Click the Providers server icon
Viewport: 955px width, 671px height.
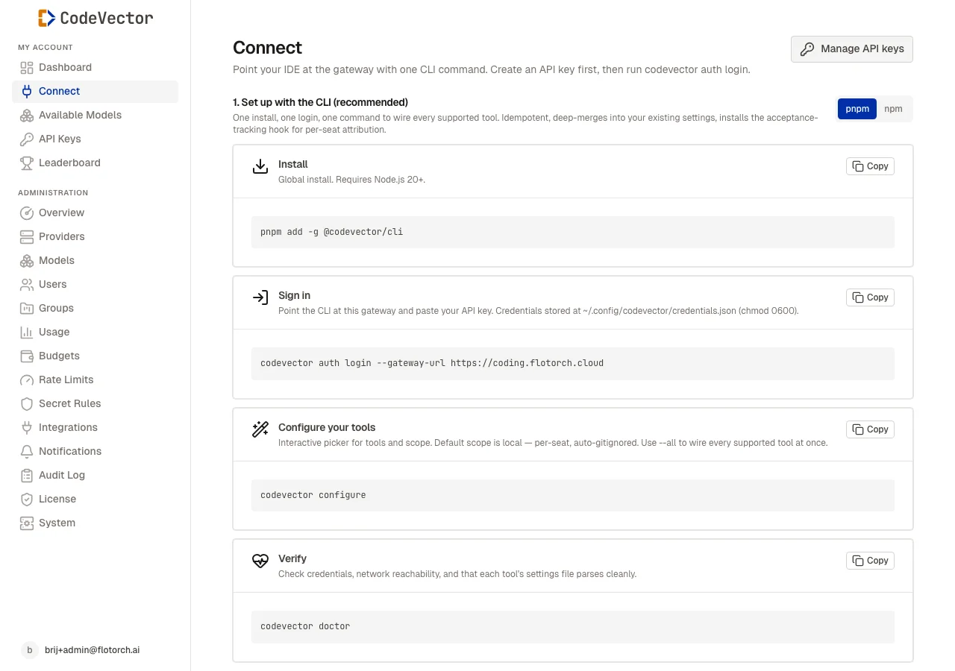point(27,237)
